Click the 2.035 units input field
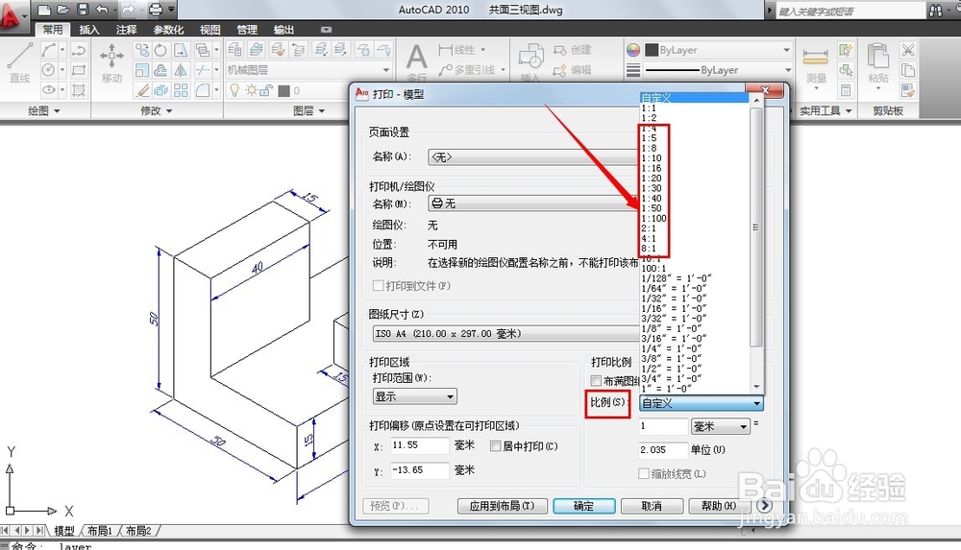The image size is (961, 550). [663, 450]
